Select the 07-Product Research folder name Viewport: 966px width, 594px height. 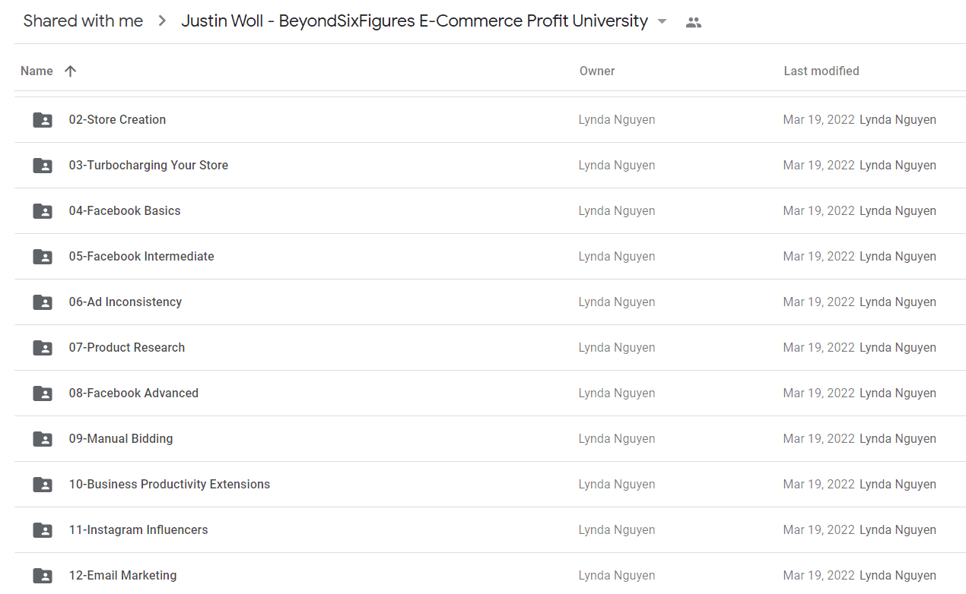coord(127,348)
